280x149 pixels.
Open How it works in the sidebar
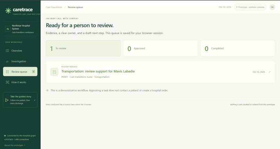20,82
